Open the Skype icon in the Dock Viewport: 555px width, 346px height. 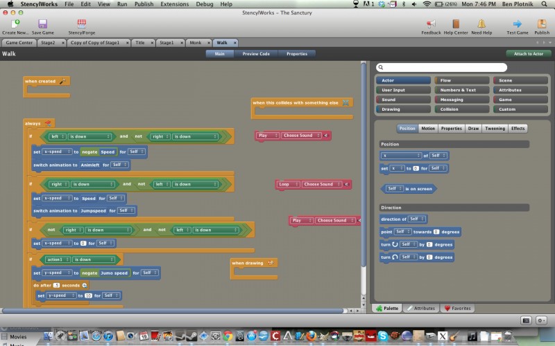click(383, 336)
